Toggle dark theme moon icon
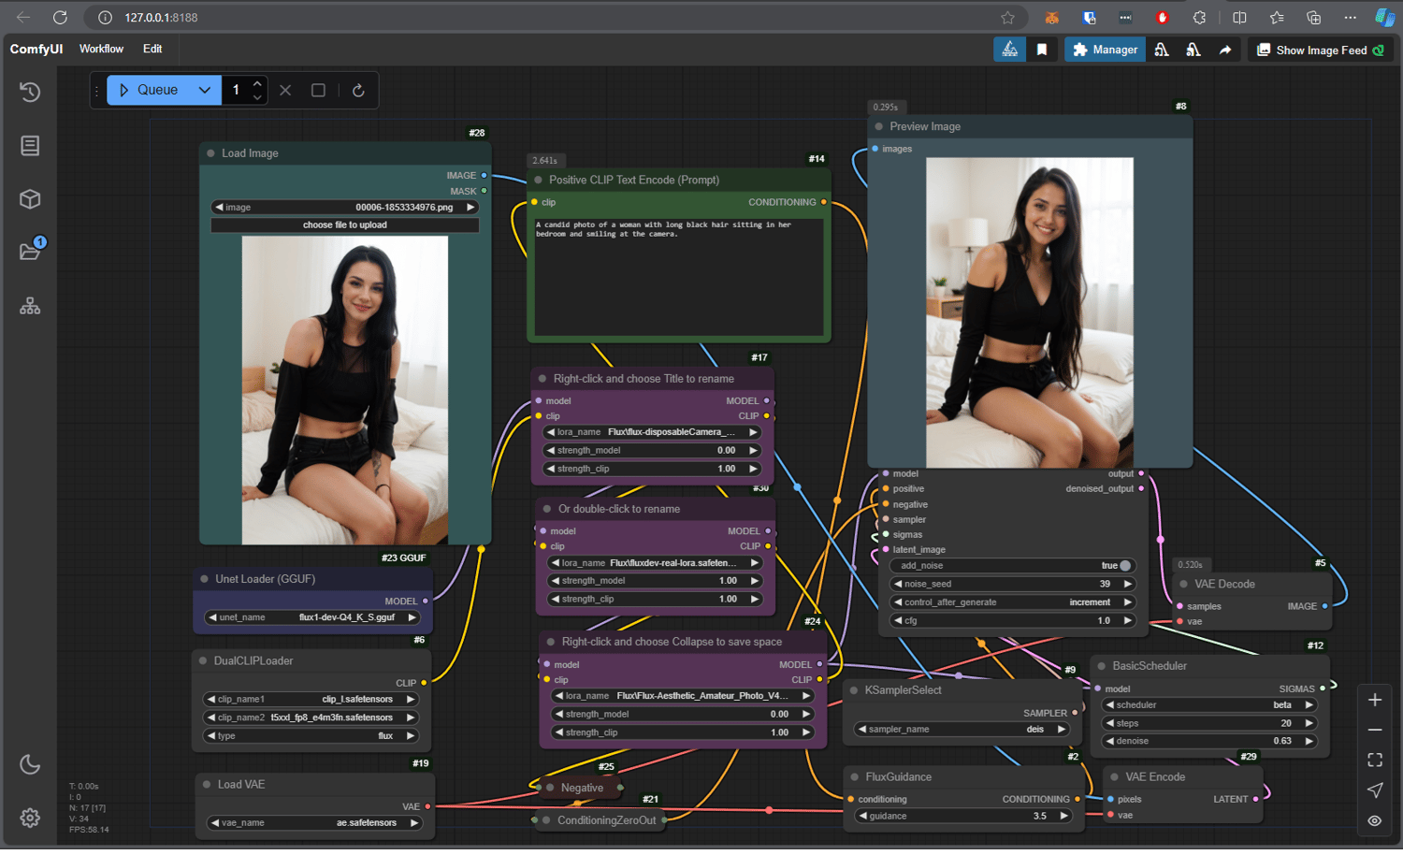Image resolution: width=1403 pixels, height=855 pixels. pos(30,764)
